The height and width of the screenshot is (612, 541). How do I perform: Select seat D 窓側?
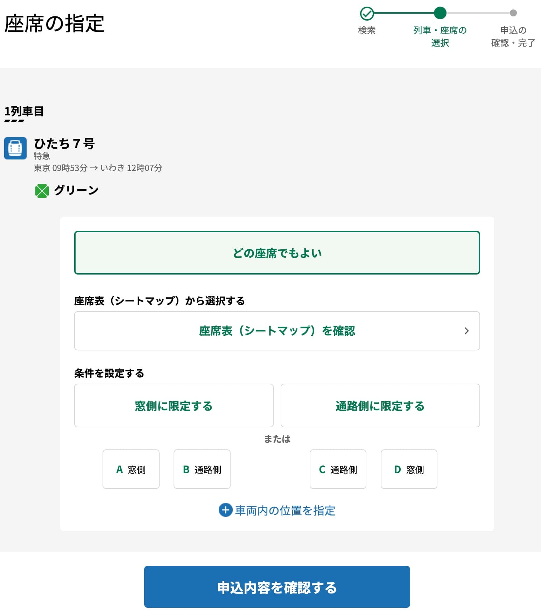409,469
